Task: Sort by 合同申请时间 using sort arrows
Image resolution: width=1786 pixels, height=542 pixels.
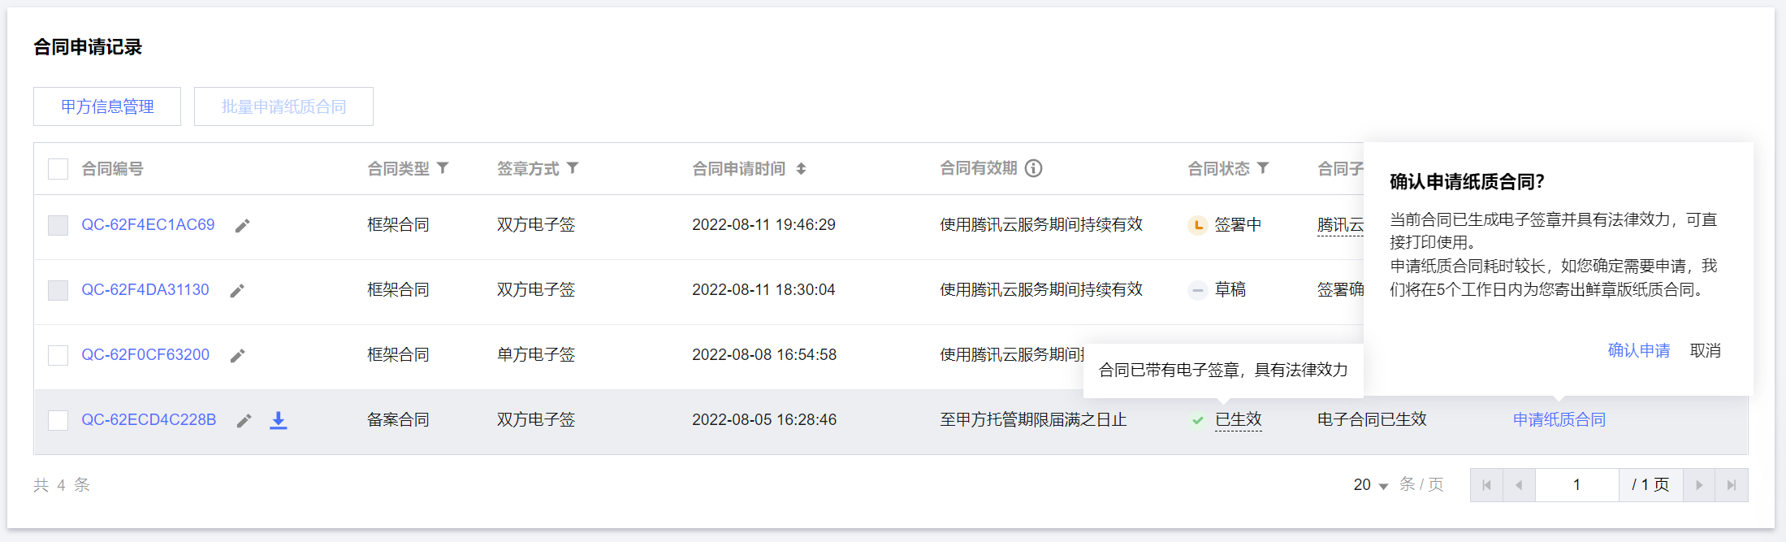Action: [x=801, y=168]
